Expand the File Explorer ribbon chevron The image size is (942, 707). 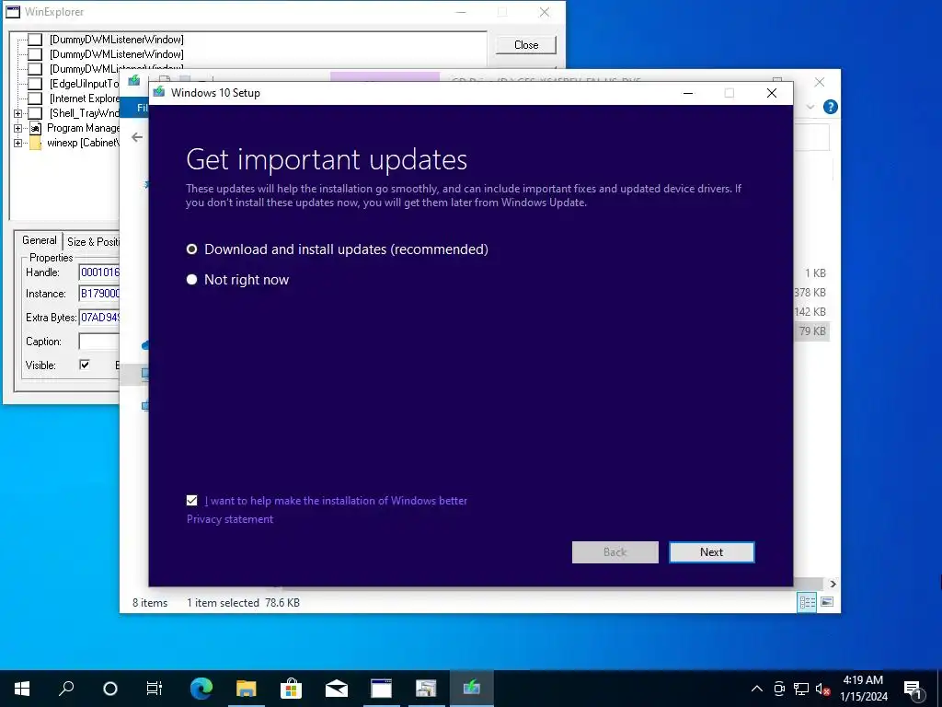(x=810, y=107)
